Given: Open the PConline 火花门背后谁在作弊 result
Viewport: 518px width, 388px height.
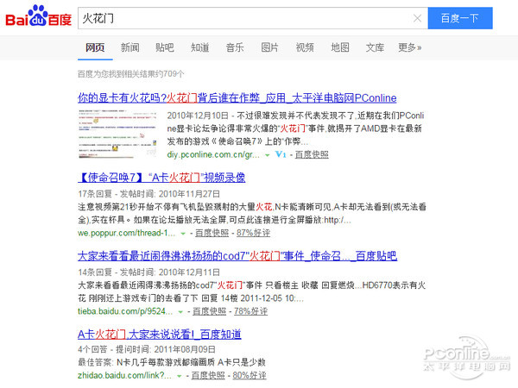Looking at the screenshot, I should [237, 98].
